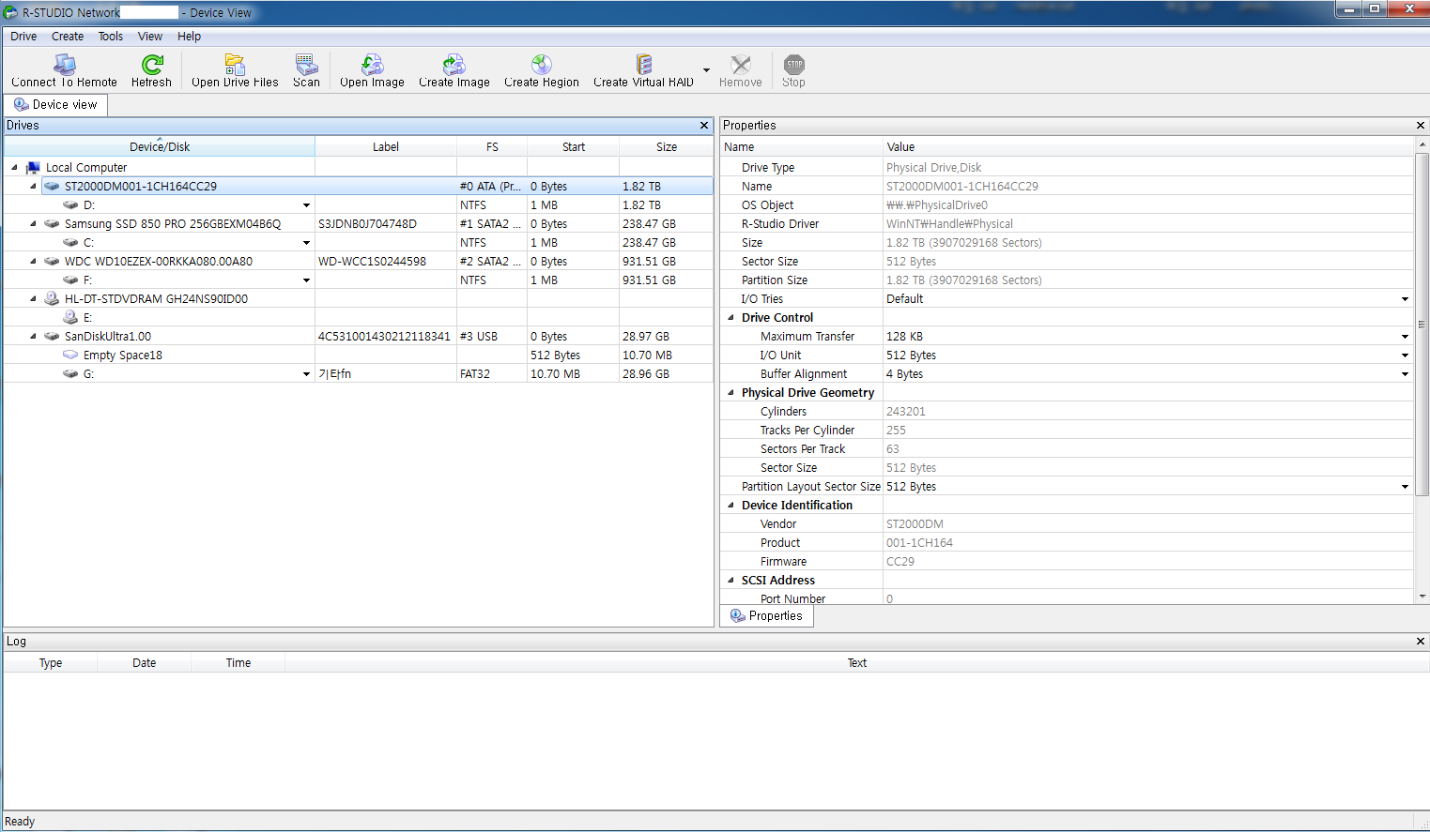Select the G: FAT32 partition
Image resolution: width=1430 pixels, height=832 pixels.
click(89, 374)
